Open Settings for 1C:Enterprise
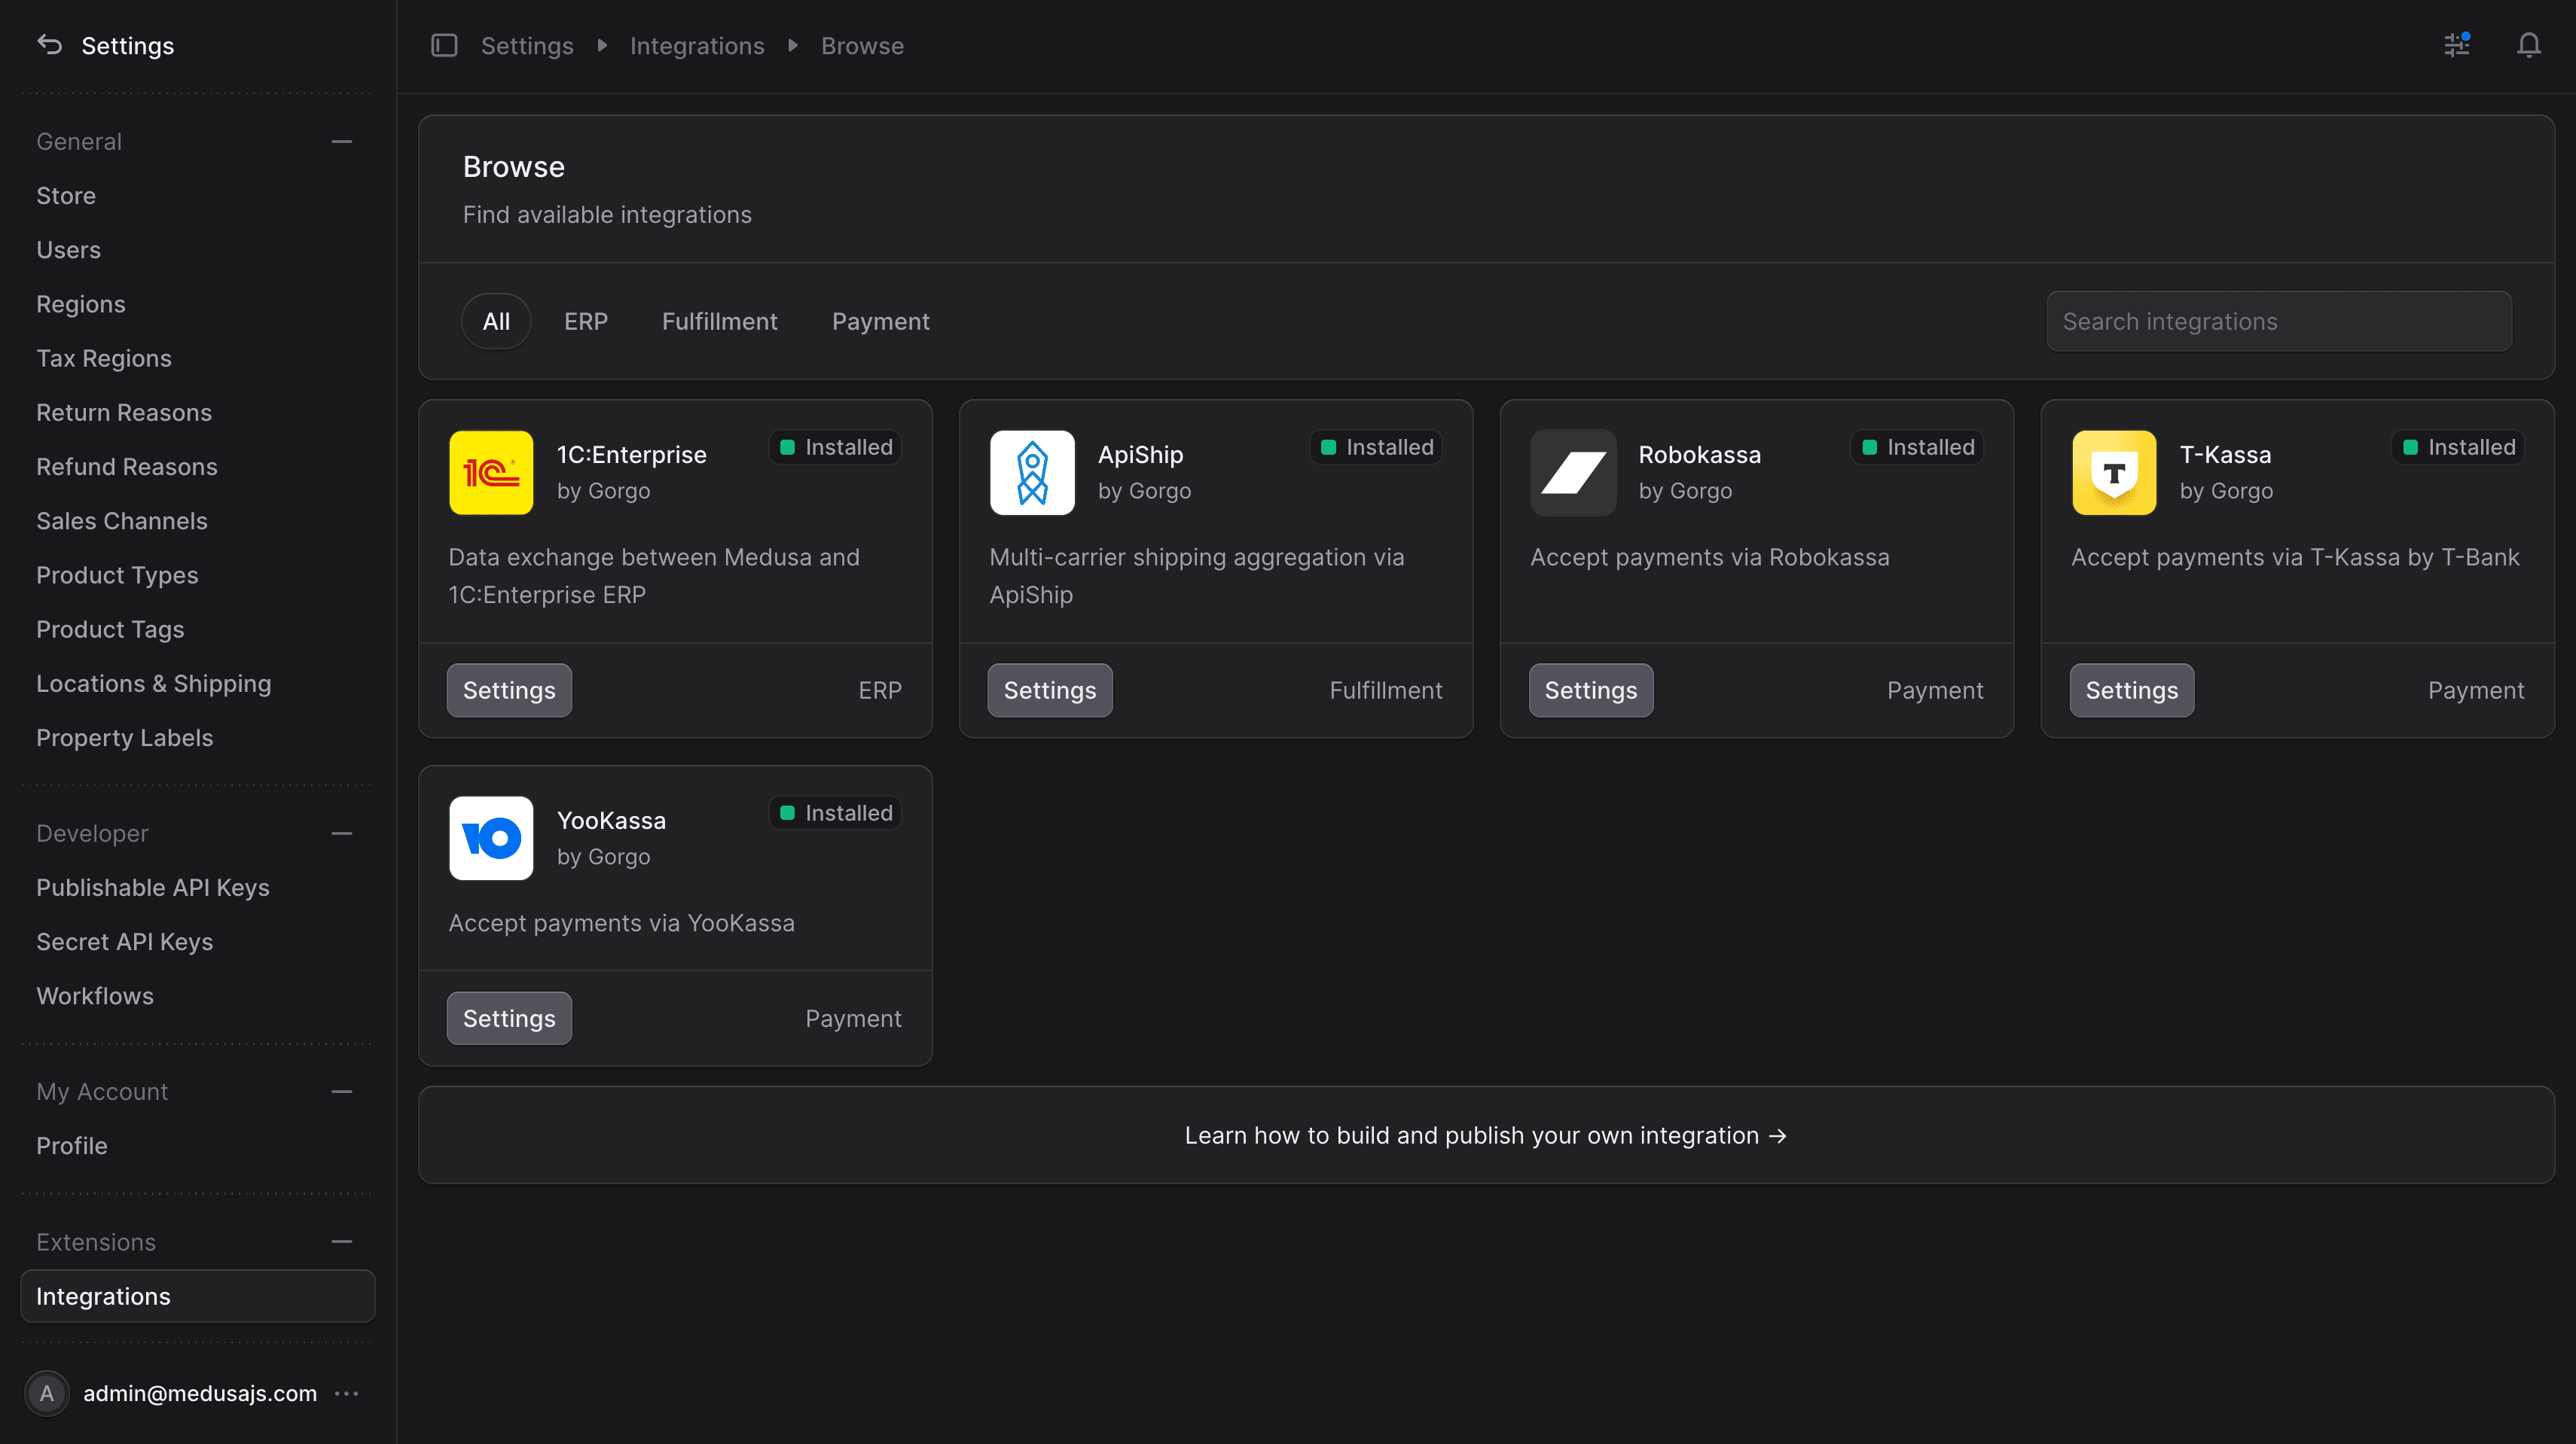The width and height of the screenshot is (2576, 1444). click(509, 690)
